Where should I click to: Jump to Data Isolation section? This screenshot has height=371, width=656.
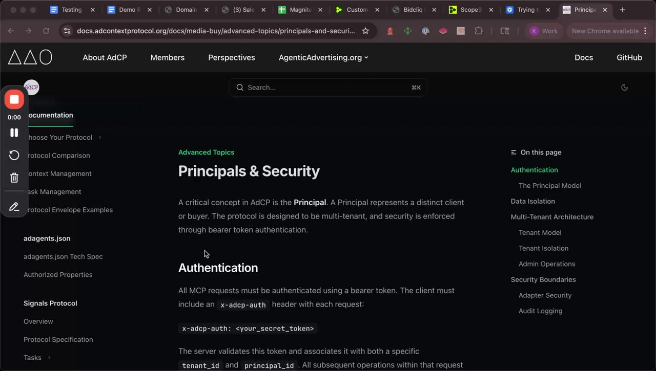click(x=532, y=201)
